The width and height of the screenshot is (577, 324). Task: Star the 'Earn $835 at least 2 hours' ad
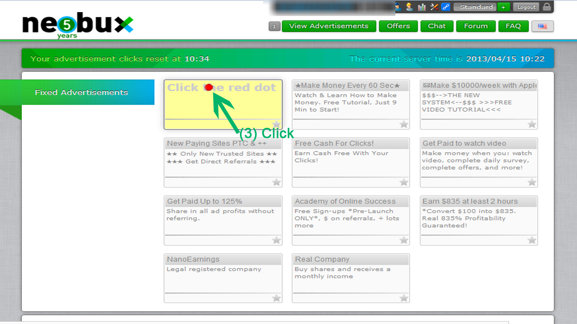click(532, 240)
